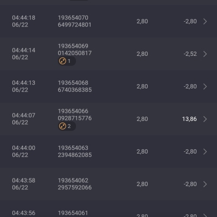Select bet ID 193654062

coord(73,181)
